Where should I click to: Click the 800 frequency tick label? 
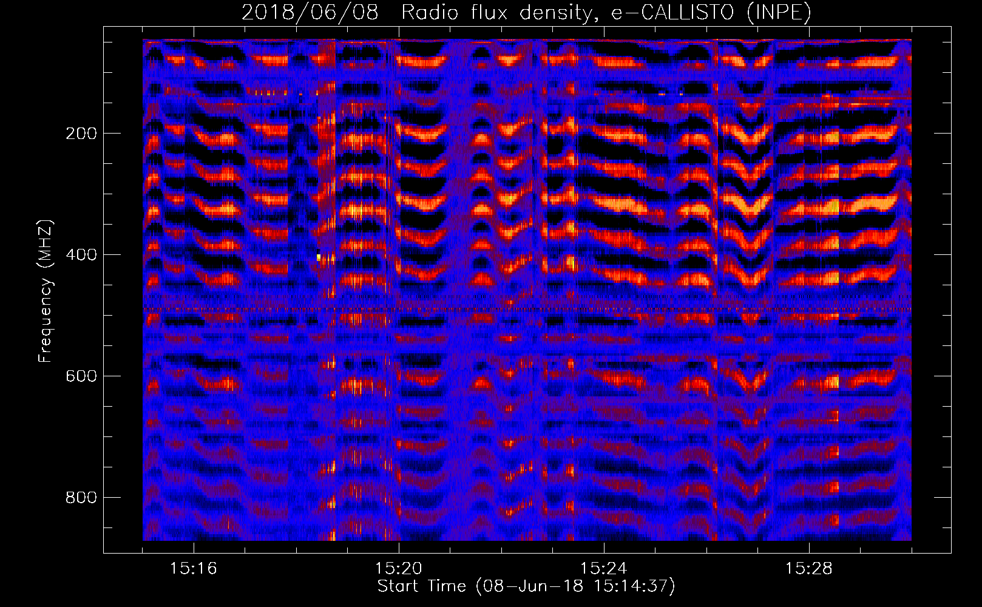pyautogui.click(x=81, y=498)
